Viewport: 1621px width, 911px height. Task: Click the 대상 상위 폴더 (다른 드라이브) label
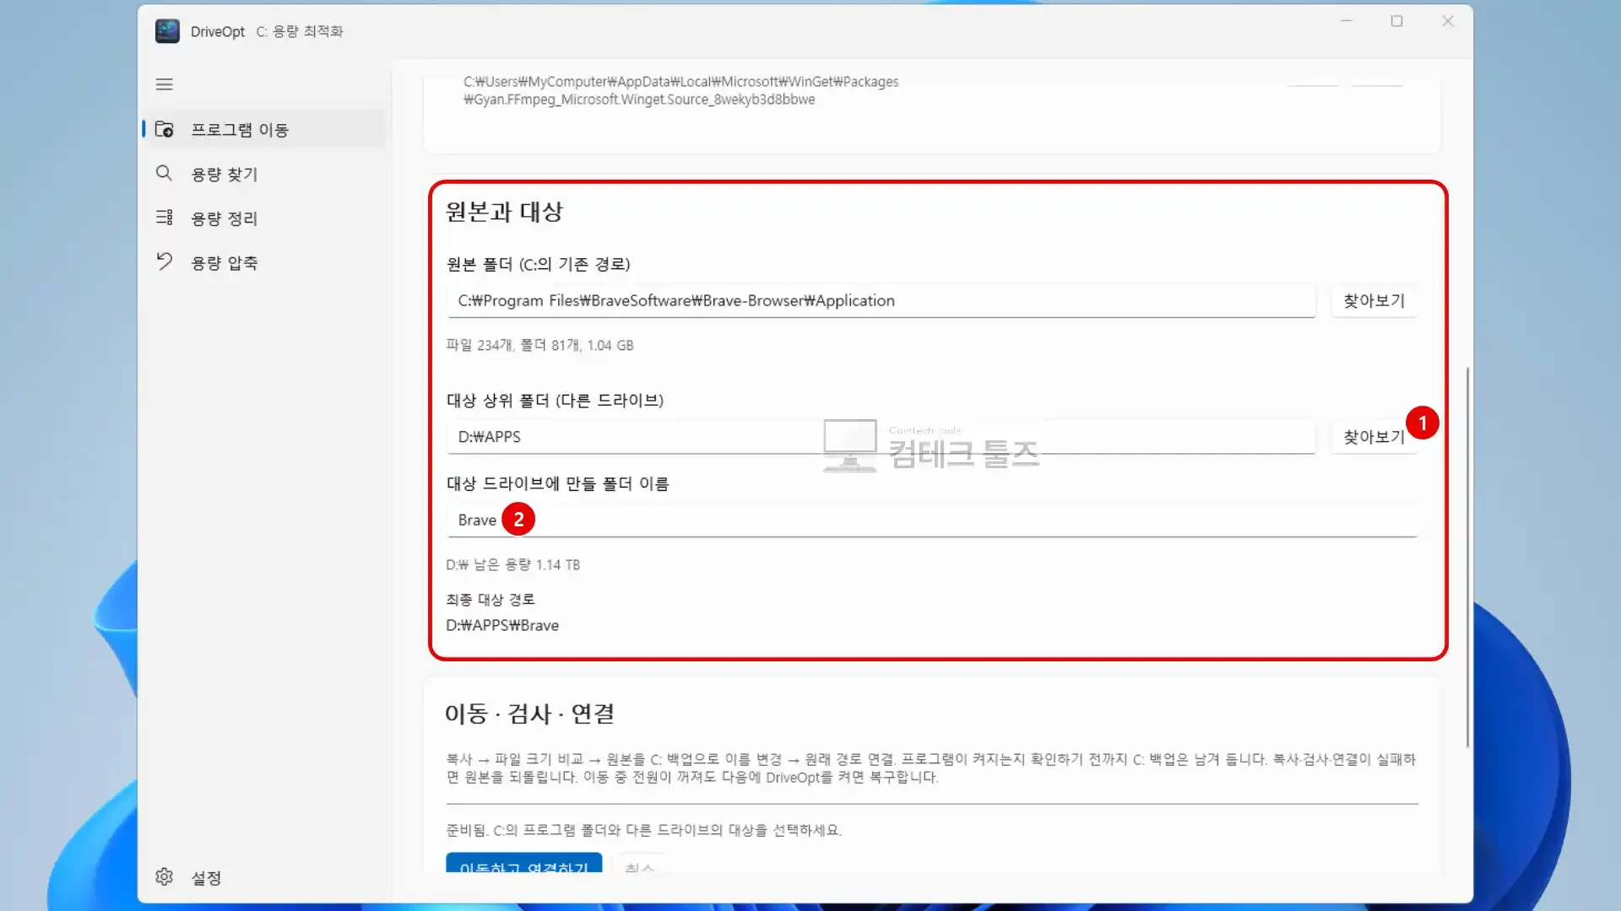(x=555, y=400)
